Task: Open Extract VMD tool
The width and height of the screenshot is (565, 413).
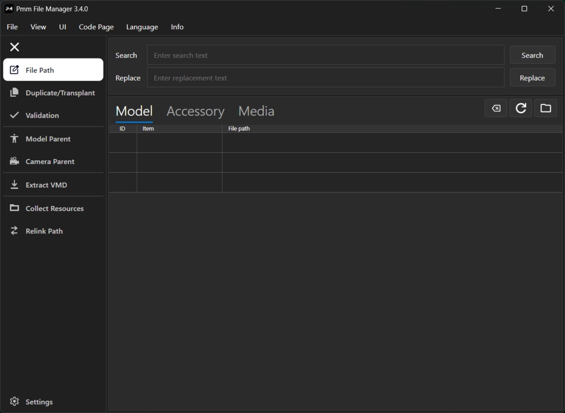Action: [x=53, y=185]
